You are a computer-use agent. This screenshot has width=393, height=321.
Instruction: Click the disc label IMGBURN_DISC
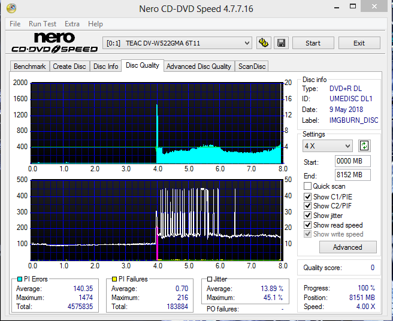click(x=353, y=120)
